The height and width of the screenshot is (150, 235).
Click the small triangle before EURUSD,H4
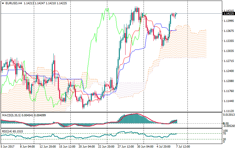tap(3, 3)
